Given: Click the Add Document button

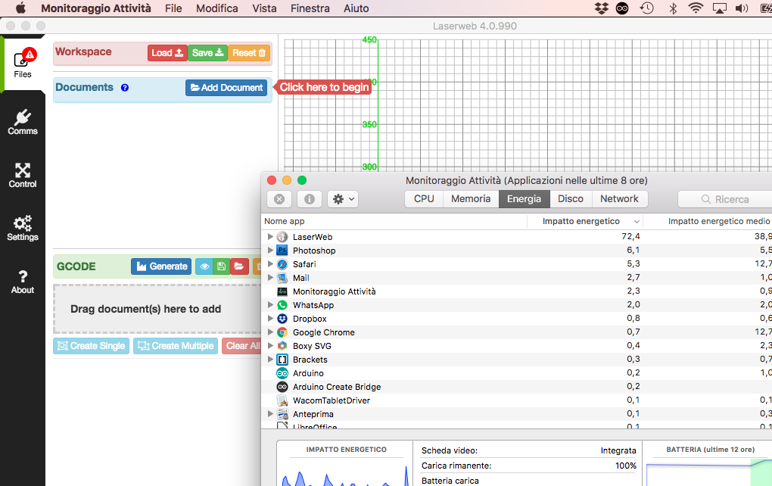Looking at the screenshot, I should pyautogui.click(x=226, y=88).
